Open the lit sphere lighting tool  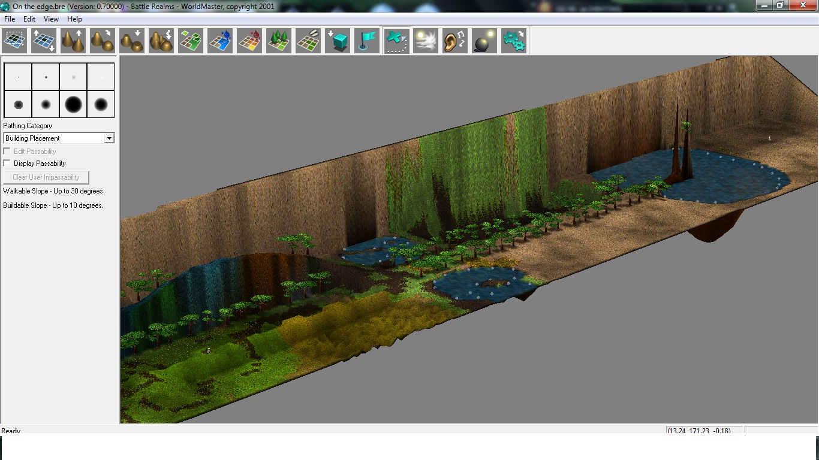click(484, 41)
